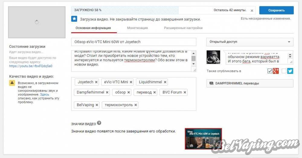Remove the Dampferhimmel tag

pos(107,92)
